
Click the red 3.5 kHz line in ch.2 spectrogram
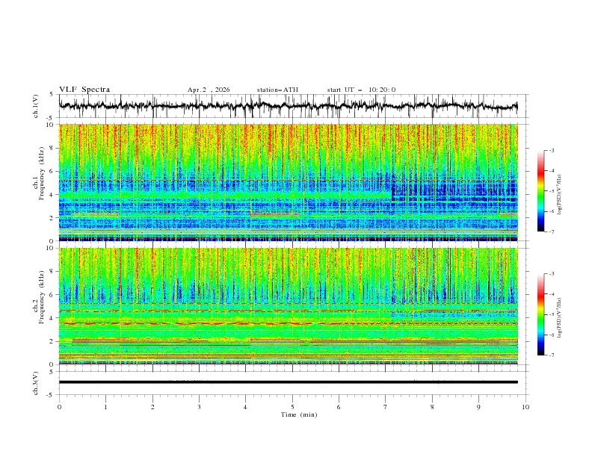[288, 323]
